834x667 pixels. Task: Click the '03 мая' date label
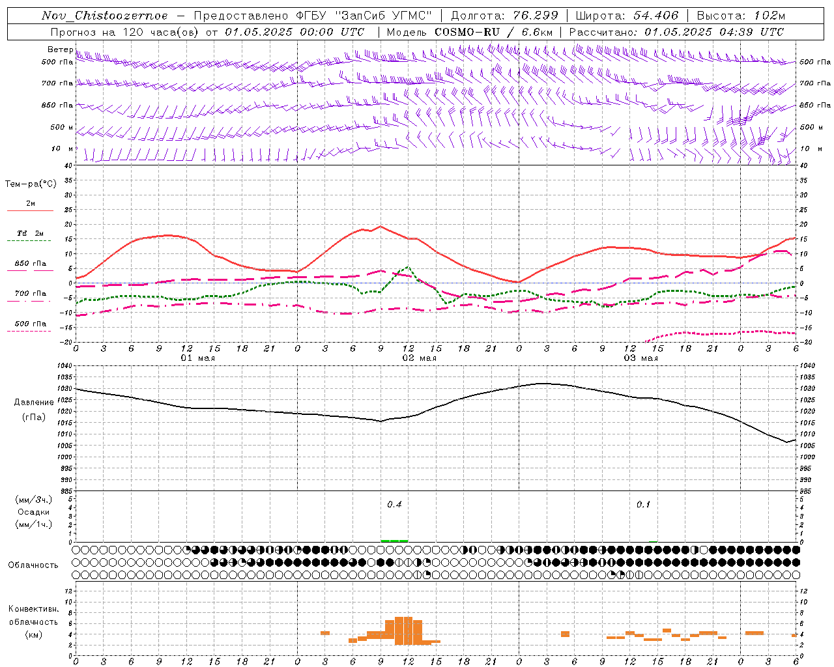coord(641,358)
